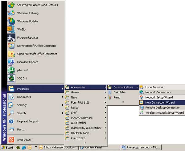Click the µTorrent icon in Start menu
Viewport: 185px width, 151px height.
(x=11, y=70)
